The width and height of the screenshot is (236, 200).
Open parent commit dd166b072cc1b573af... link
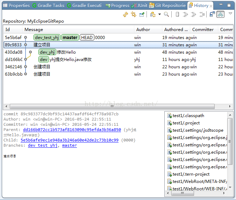click(x=72, y=130)
